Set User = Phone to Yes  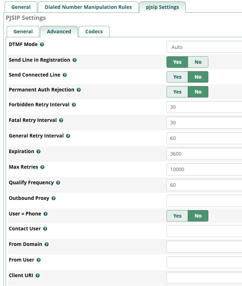[177, 216]
